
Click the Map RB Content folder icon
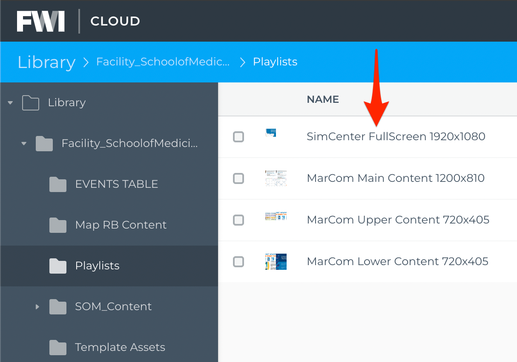point(58,225)
